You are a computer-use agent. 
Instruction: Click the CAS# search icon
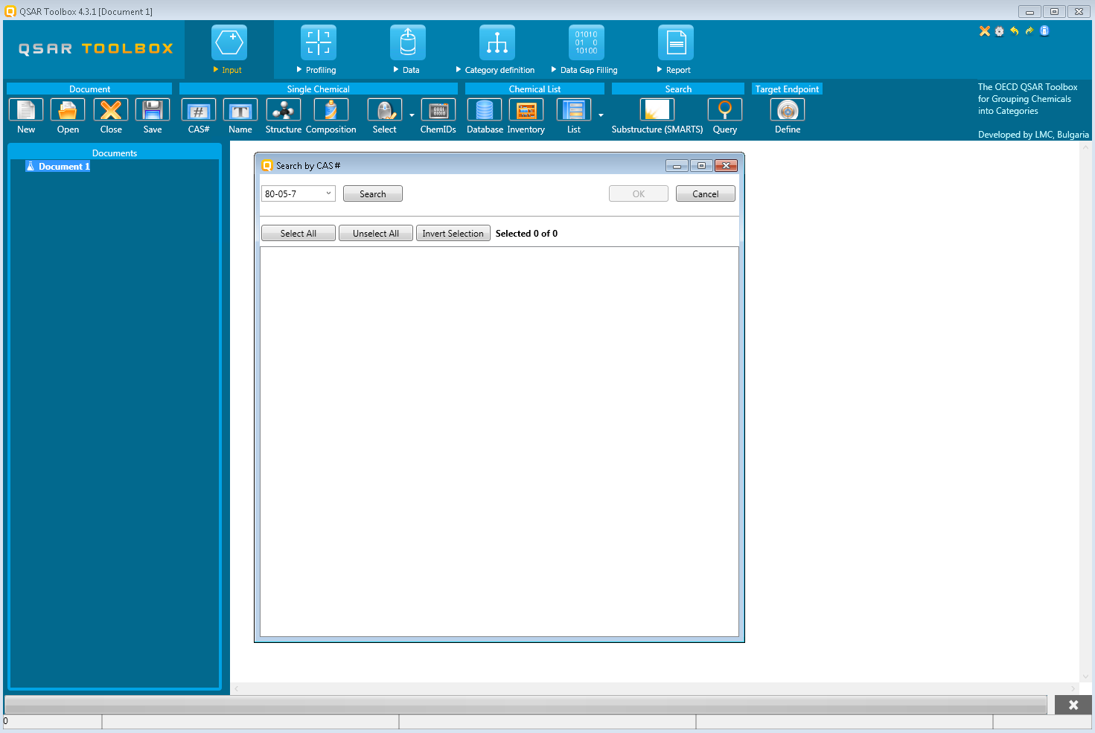(199, 110)
